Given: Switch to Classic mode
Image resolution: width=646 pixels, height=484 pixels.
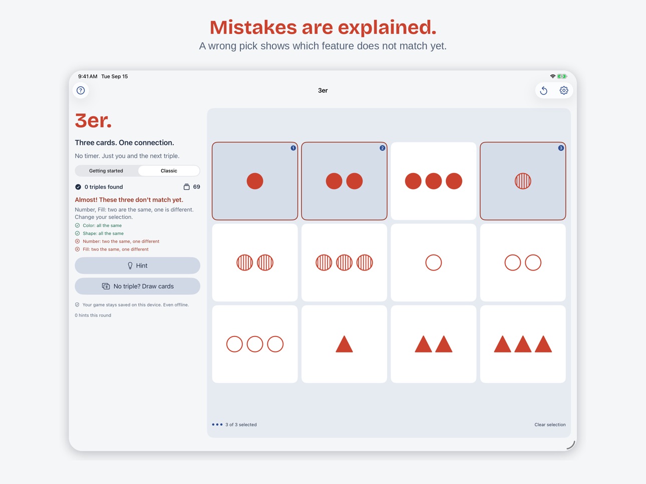Looking at the screenshot, I should point(169,171).
